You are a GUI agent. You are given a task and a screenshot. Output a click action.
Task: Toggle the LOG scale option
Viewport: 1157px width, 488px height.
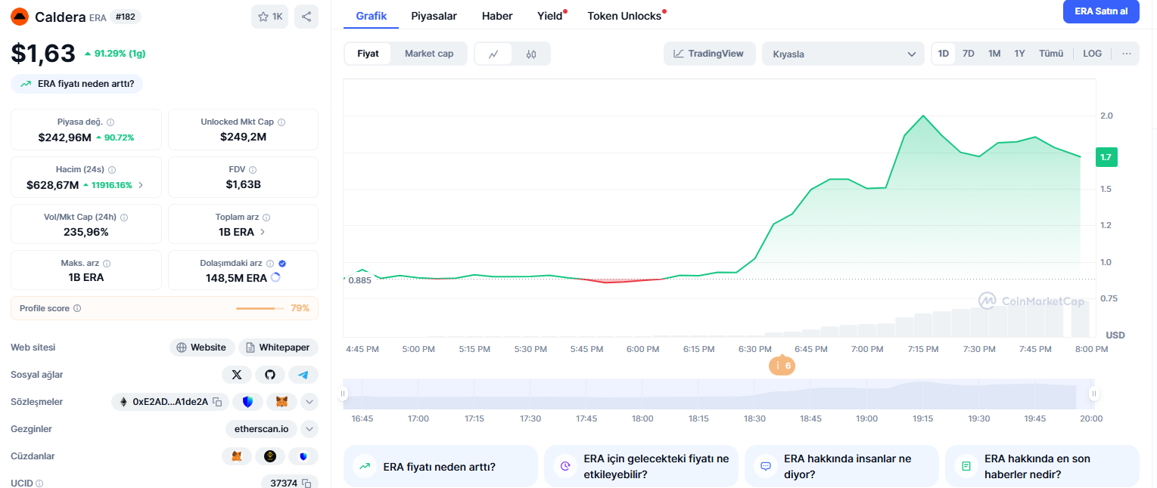pos(1093,54)
